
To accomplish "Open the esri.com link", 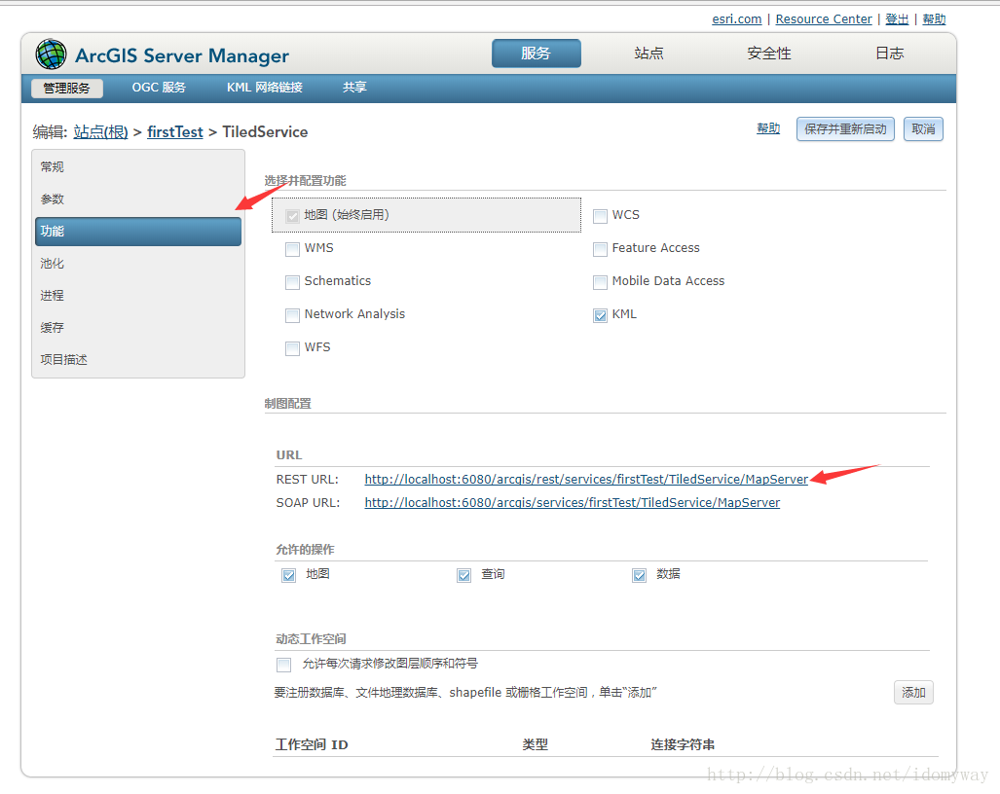I will (736, 19).
